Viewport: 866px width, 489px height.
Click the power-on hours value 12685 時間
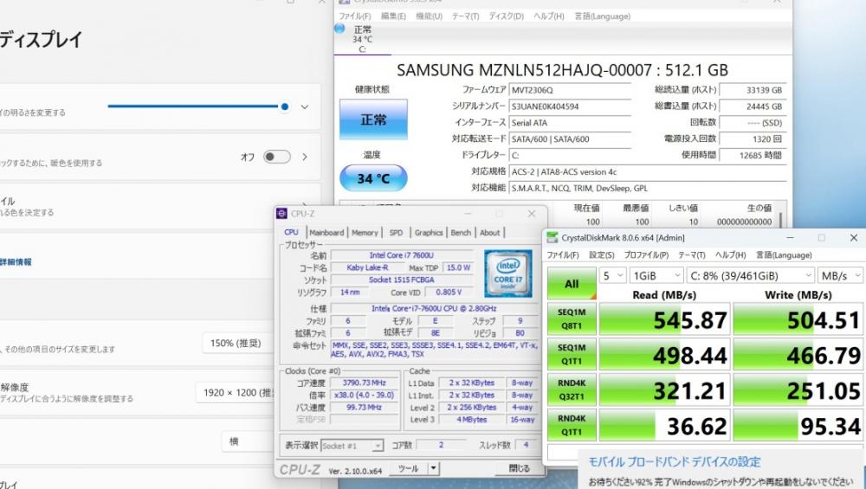coord(753,156)
